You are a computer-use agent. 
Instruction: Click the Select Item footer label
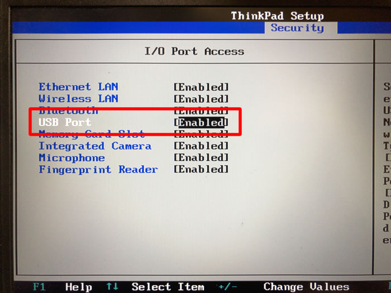click(x=168, y=287)
